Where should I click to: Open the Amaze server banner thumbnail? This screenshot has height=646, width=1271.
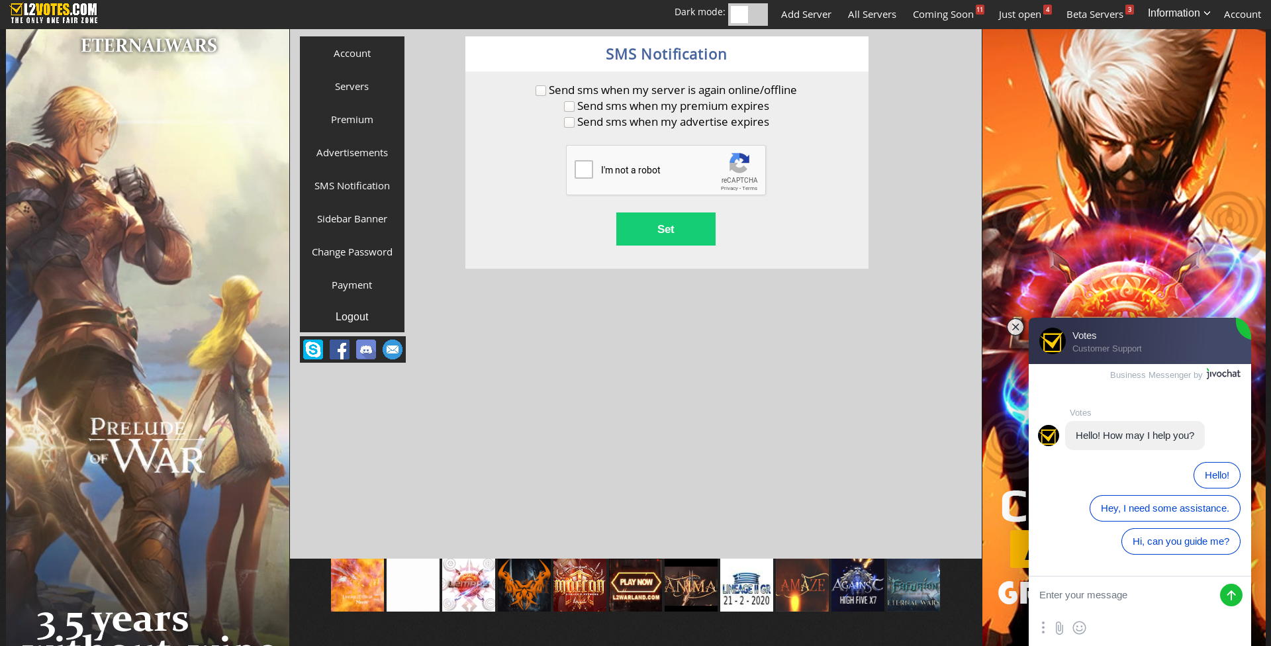click(x=802, y=585)
